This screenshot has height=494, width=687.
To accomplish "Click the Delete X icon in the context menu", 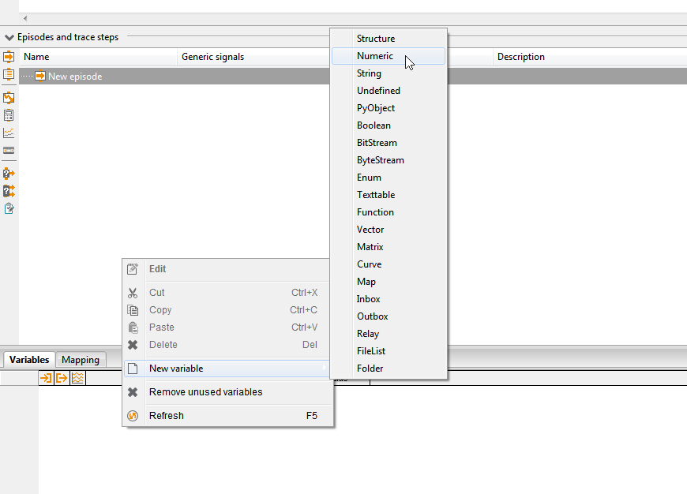I will coord(133,345).
